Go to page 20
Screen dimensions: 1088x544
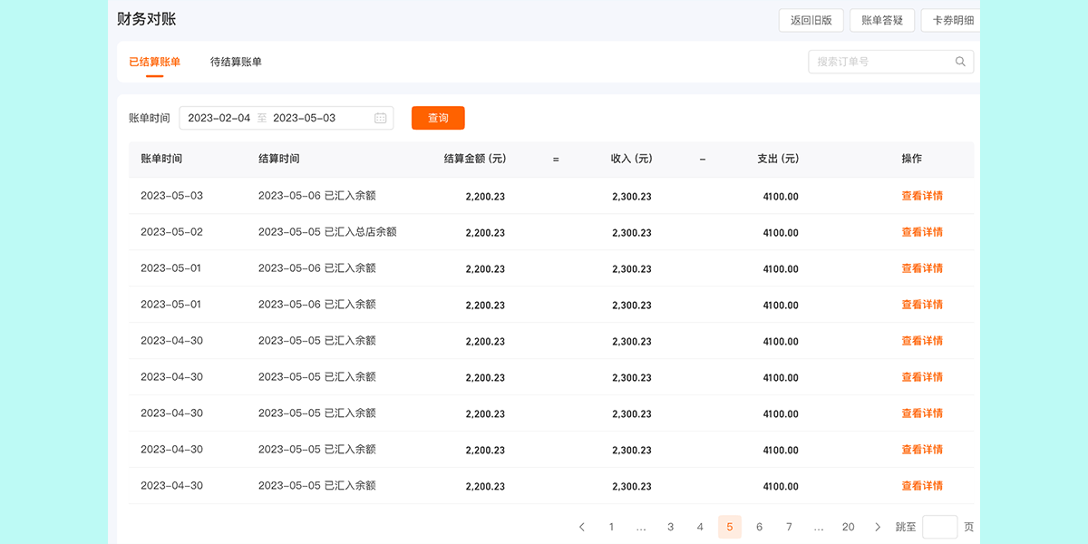click(848, 527)
